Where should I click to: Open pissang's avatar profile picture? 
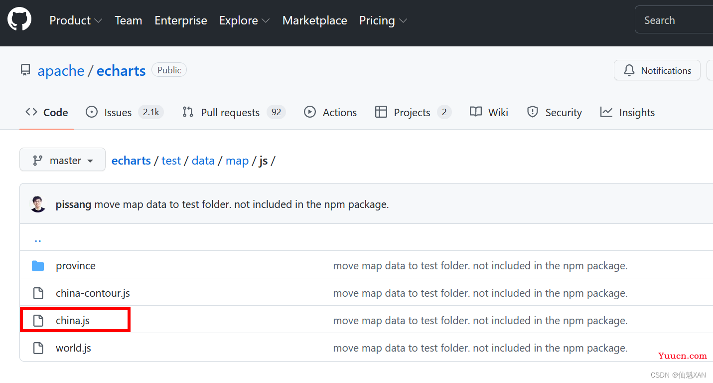click(x=38, y=204)
